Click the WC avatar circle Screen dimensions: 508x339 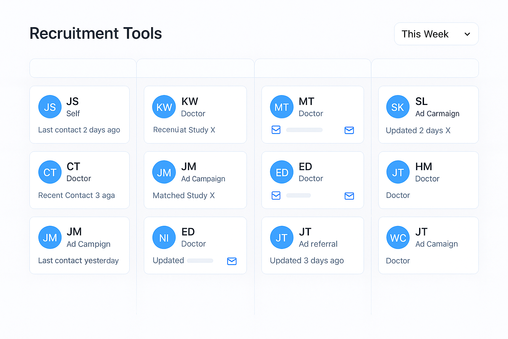398,237
